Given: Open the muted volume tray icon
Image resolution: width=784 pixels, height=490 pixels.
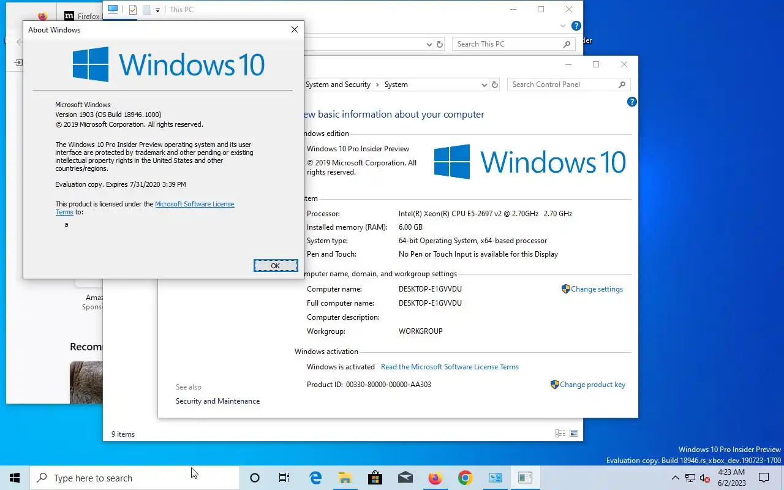Looking at the screenshot, I should point(704,478).
